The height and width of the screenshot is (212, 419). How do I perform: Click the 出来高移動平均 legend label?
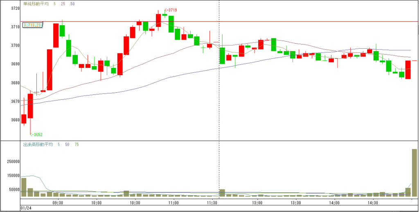[37, 144]
